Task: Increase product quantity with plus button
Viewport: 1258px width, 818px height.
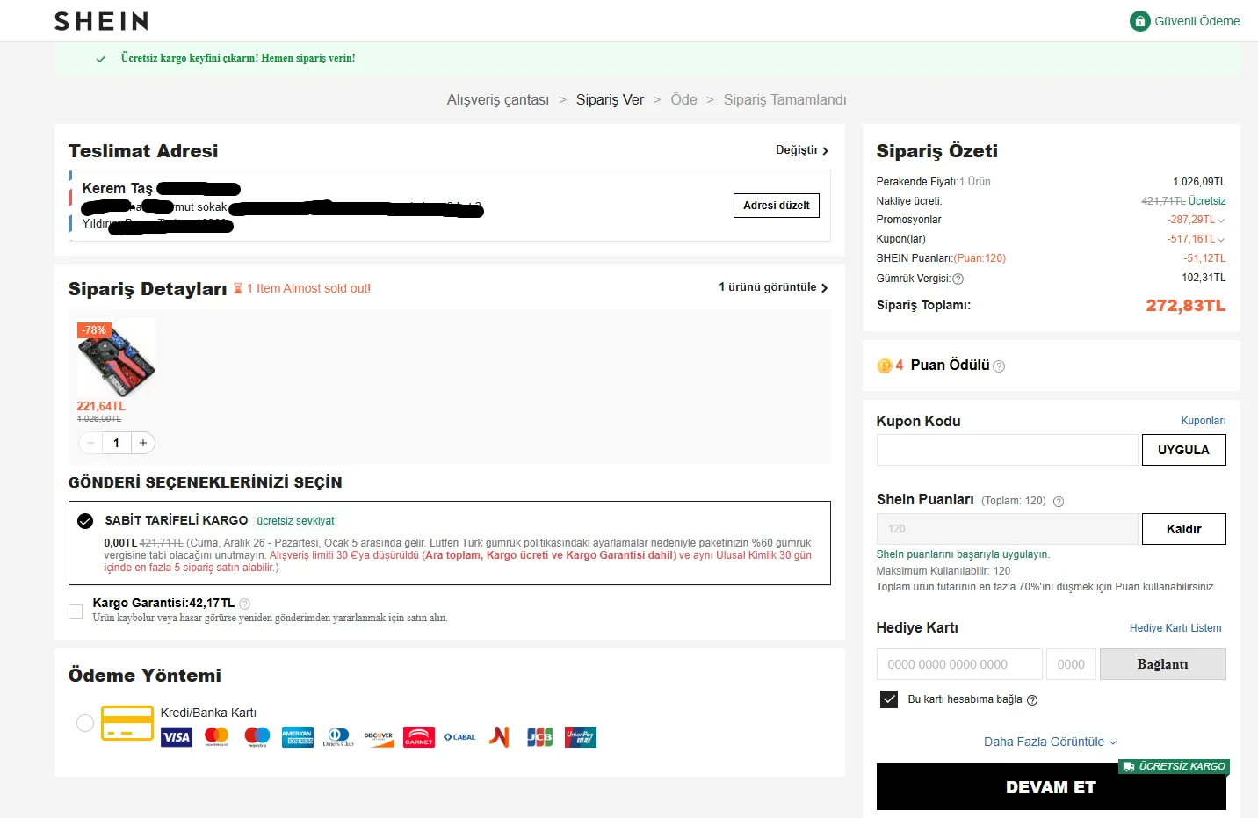Action: click(143, 443)
